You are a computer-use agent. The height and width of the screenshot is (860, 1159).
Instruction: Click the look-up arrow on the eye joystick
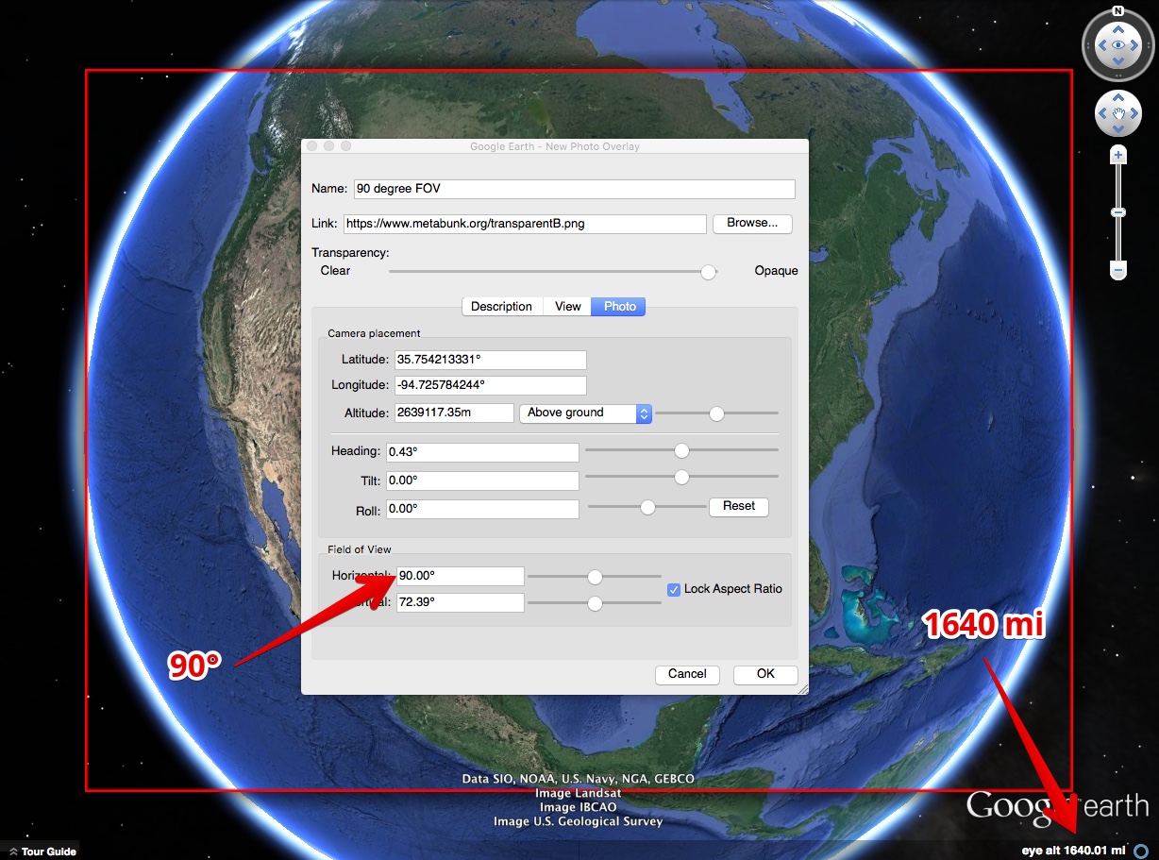[x=1118, y=27]
